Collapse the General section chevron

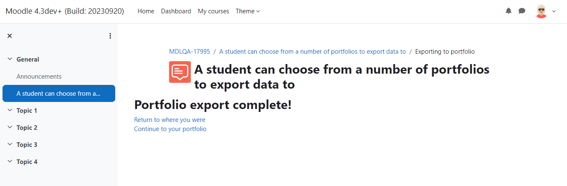(10, 59)
